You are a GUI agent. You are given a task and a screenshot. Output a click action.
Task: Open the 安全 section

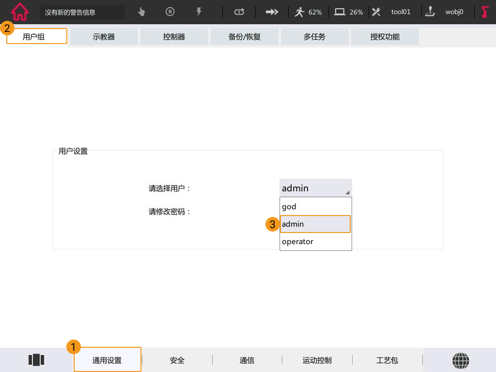tap(177, 360)
